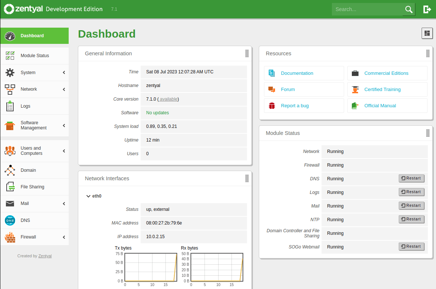
Task: Click the search magnifier icon
Action: [409, 10]
